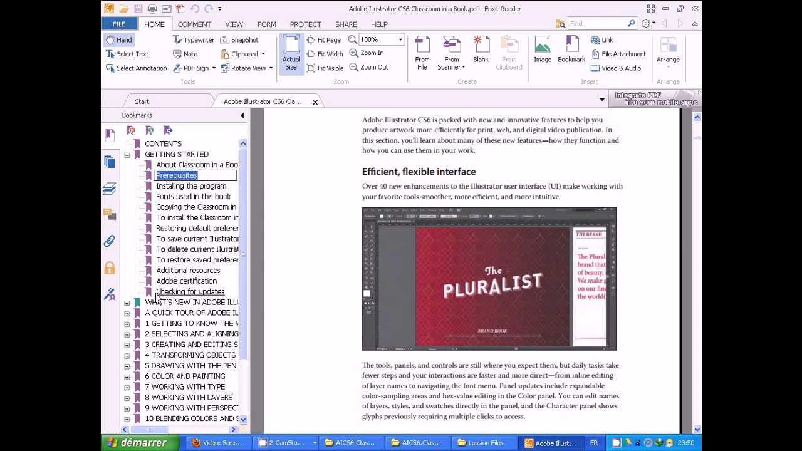Go to Fonts used in this book

(x=193, y=197)
